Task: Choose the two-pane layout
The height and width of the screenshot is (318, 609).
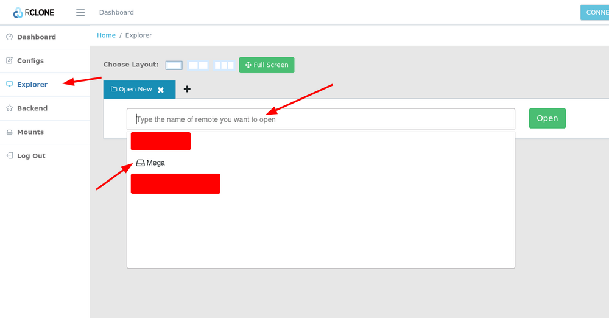Action: [x=198, y=65]
